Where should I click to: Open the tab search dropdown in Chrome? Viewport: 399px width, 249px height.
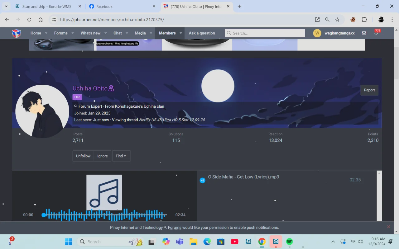pos(6,6)
